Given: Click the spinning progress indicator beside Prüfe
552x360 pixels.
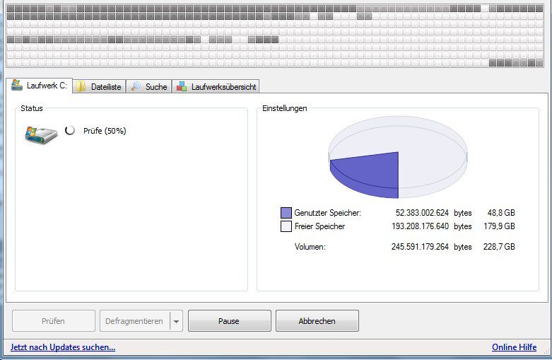Looking at the screenshot, I should 70,130.
